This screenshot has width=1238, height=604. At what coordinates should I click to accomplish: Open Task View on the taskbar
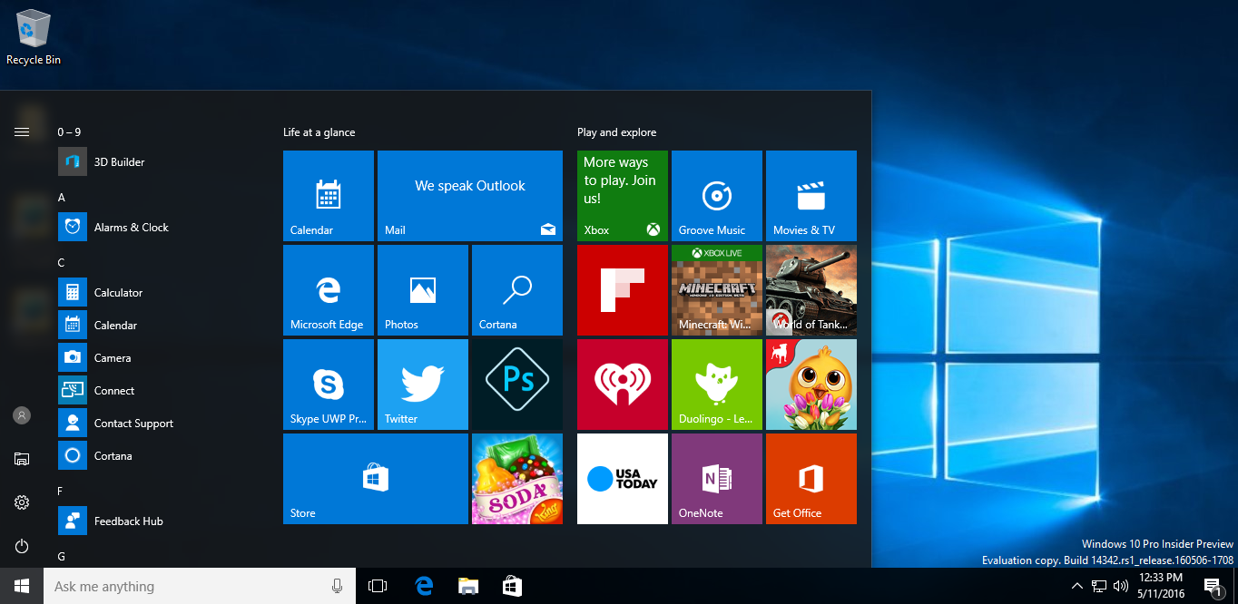pos(378,586)
